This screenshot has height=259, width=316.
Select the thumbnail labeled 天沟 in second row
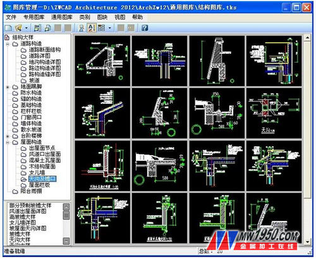coord(274,113)
